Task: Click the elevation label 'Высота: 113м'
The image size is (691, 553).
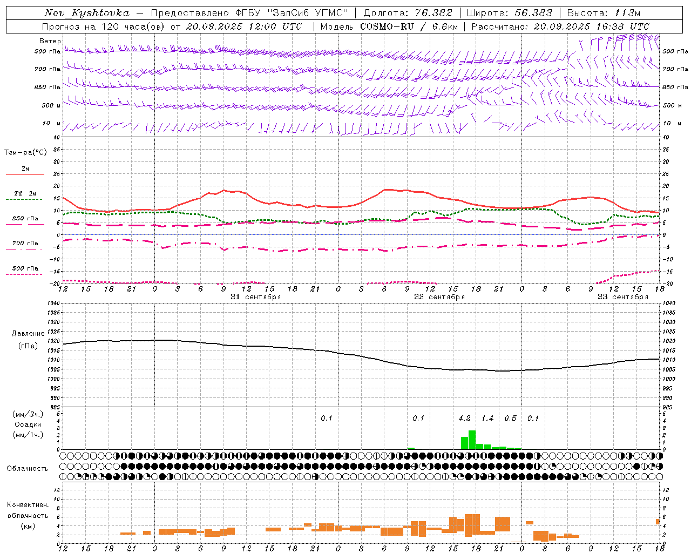Action: pyautogui.click(x=604, y=13)
